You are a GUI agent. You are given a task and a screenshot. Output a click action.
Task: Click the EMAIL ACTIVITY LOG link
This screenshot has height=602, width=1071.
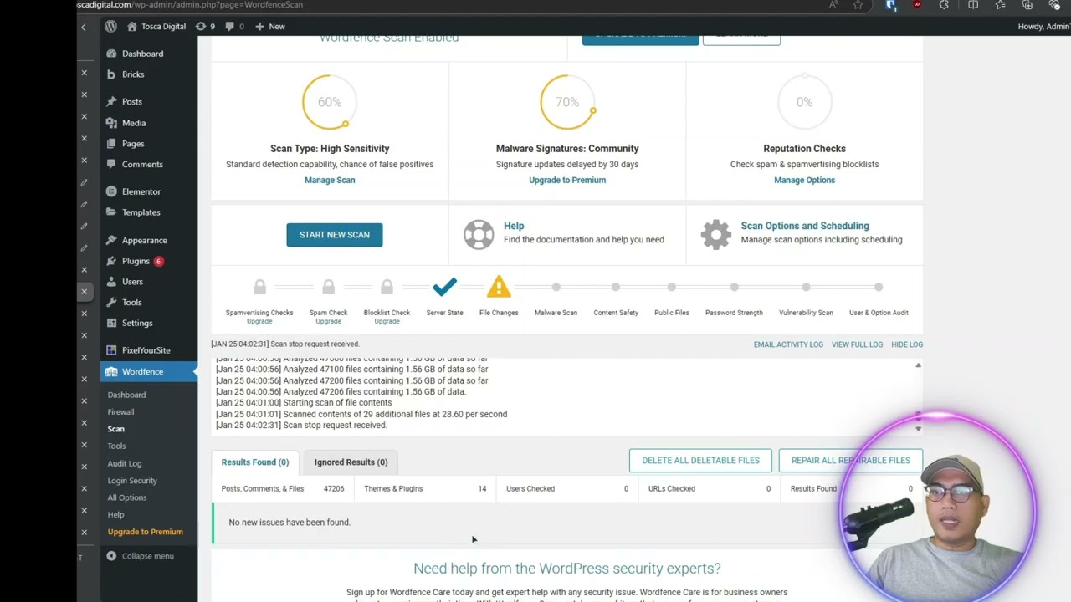tap(788, 344)
